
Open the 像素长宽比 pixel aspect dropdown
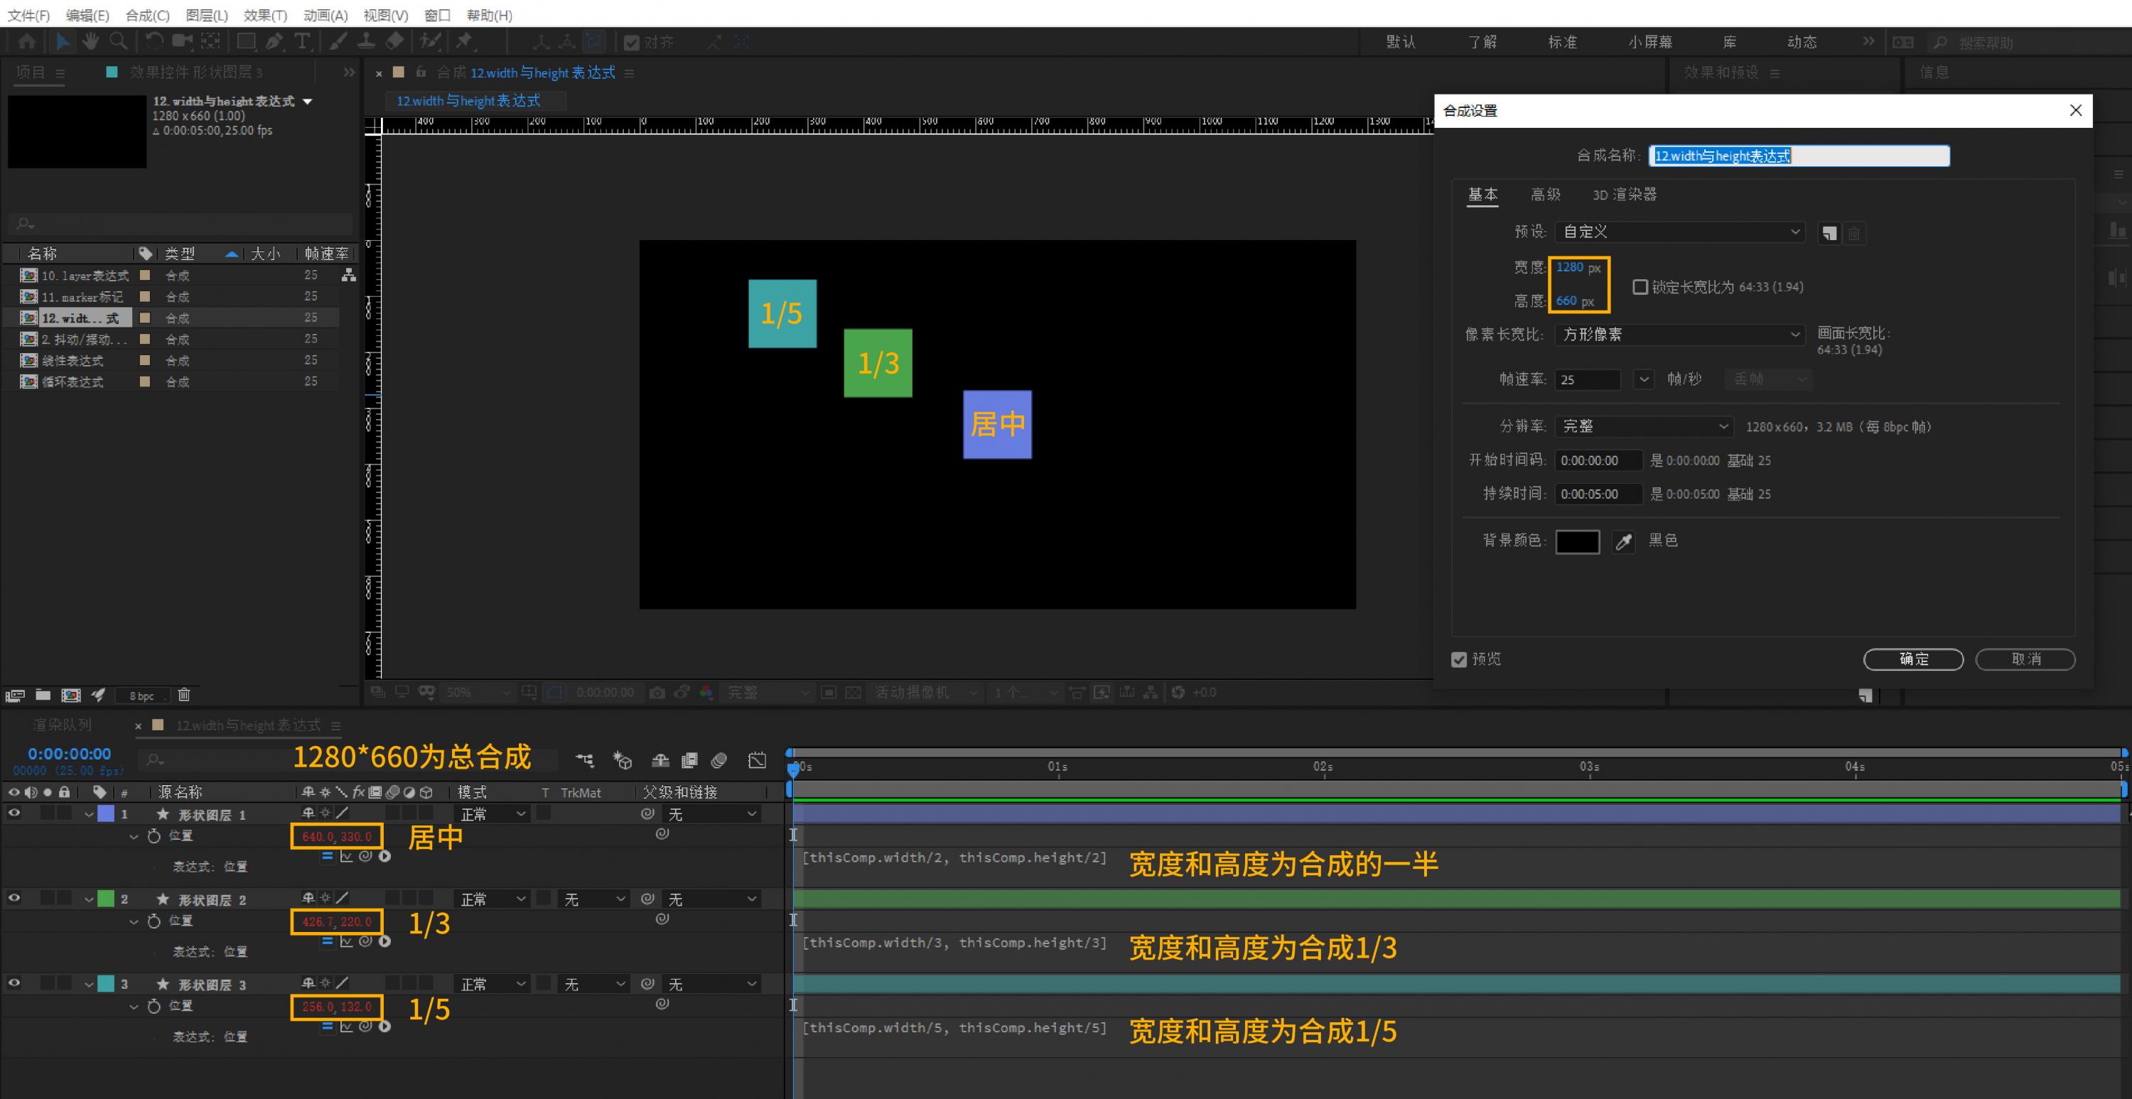1679,335
